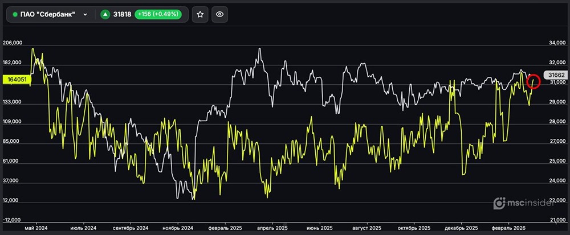The image size is (570, 235).
Task: Click the 21,000 right axis value
Action: click(557, 220)
